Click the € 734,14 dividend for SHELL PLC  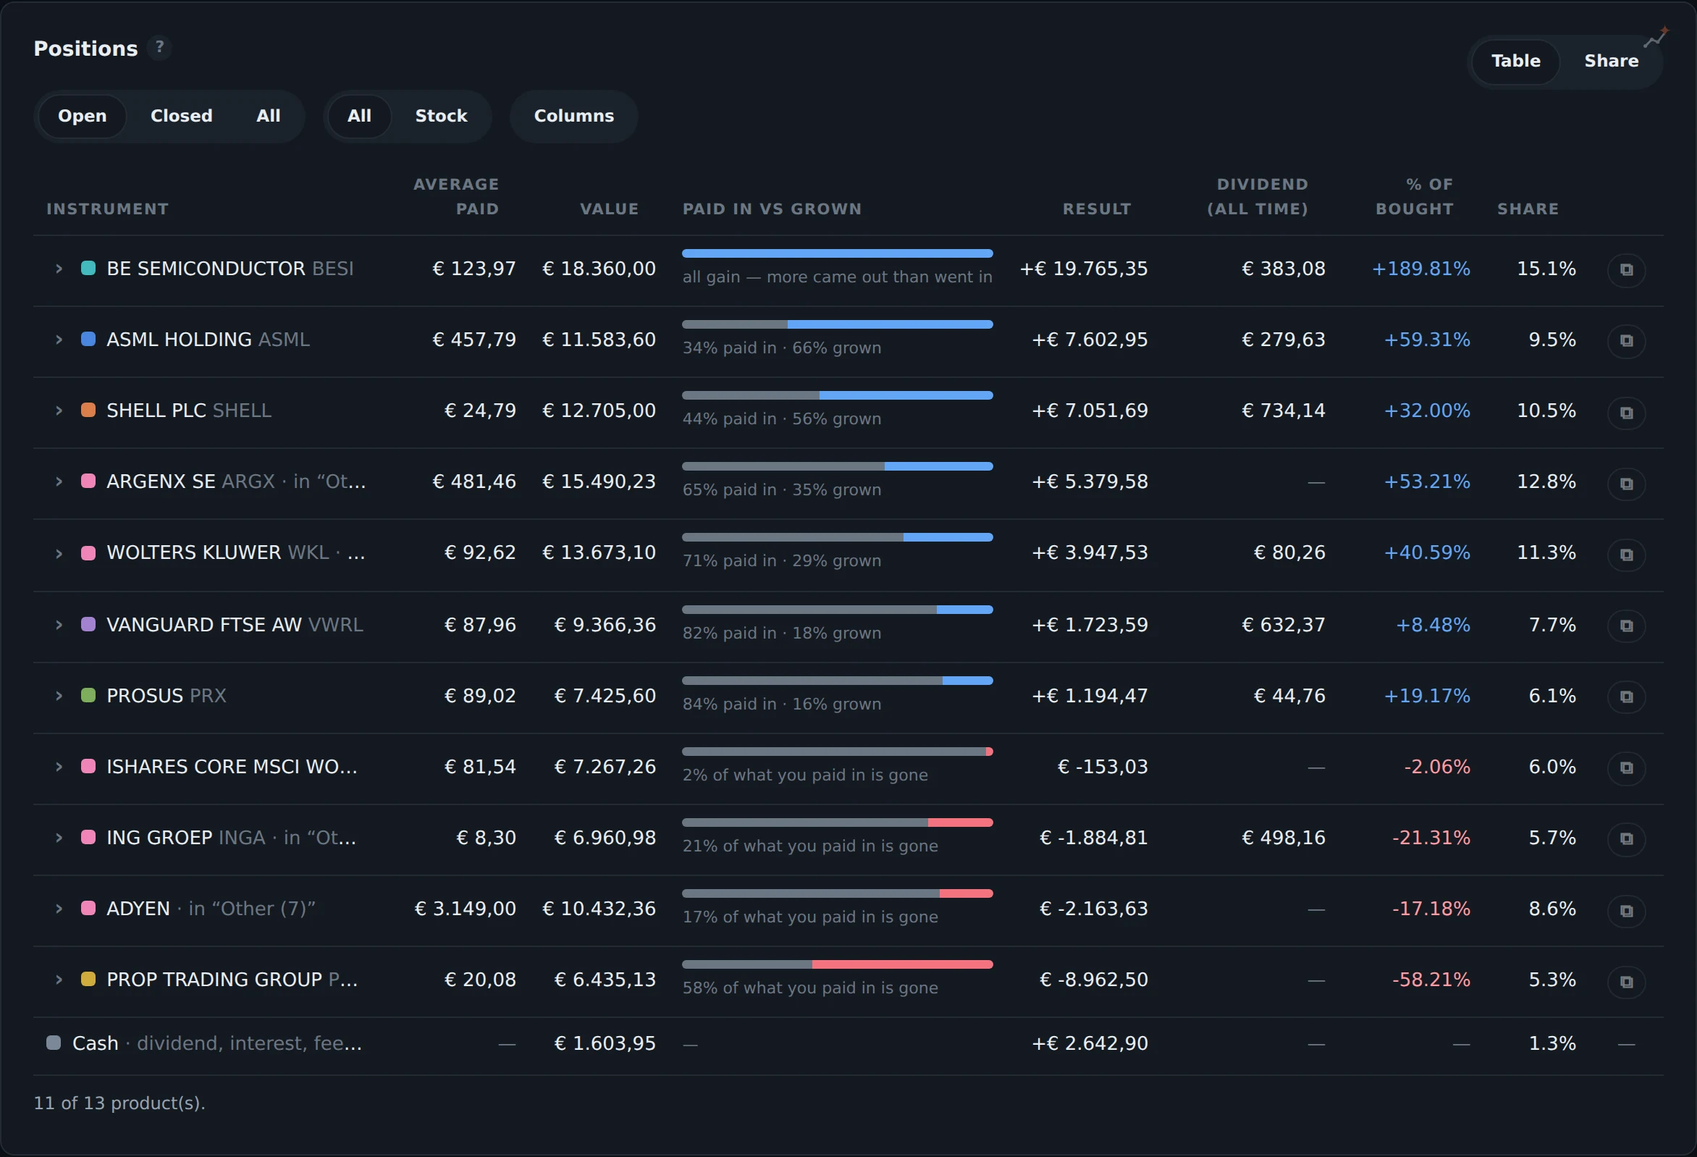pos(1284,411)
